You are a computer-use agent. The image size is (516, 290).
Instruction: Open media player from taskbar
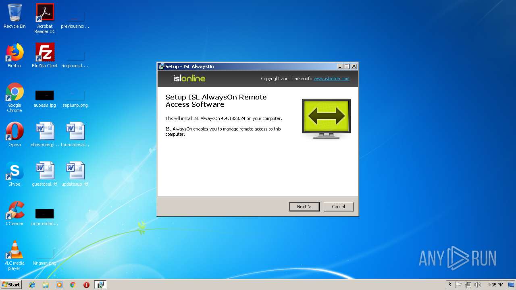tap(59, 285)
